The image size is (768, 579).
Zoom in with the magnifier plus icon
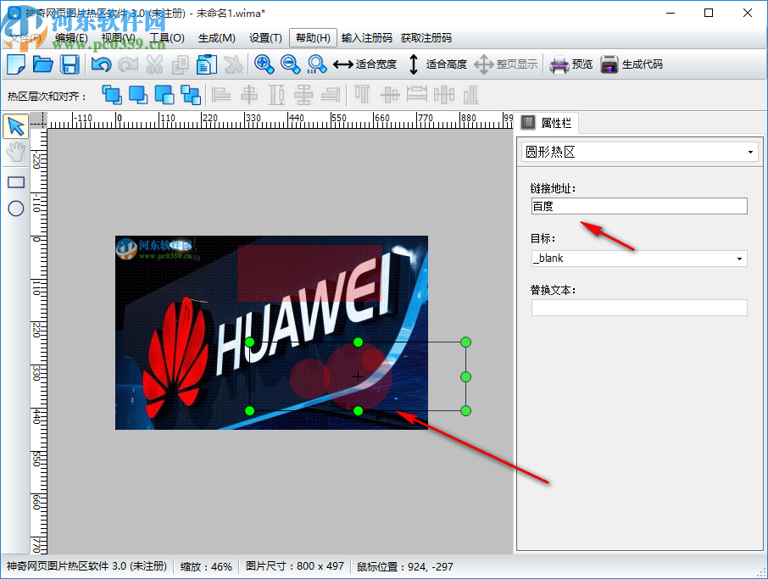[264, 64]
